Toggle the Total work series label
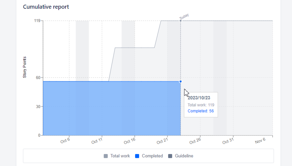 pyautogui.click(x=120, y=156)
